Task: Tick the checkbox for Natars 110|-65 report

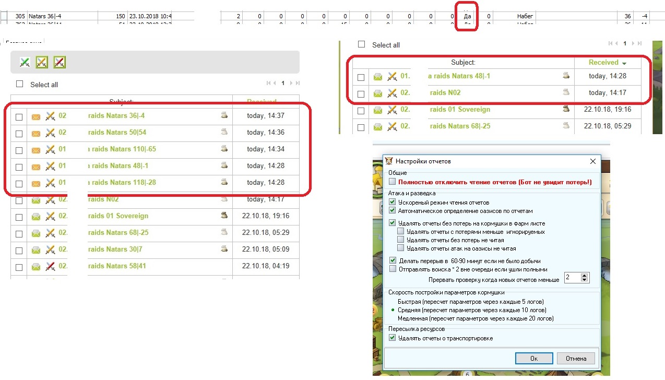Action: pyautogui.click(x=19, y=150)
